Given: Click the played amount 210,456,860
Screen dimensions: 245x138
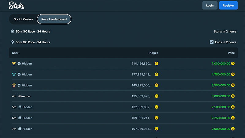Looking at the screenshot, I should (142, 63).
